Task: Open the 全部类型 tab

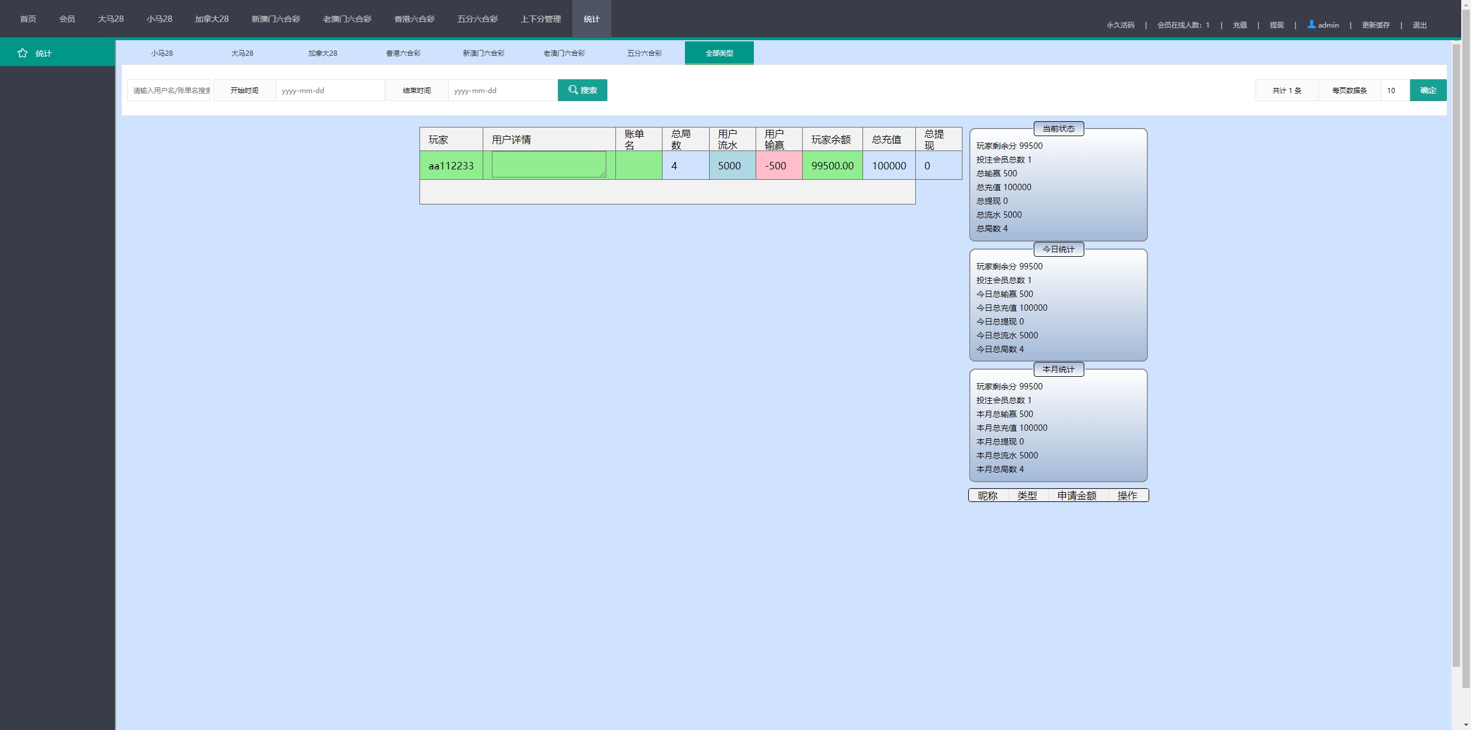Action: coord(719,53)
